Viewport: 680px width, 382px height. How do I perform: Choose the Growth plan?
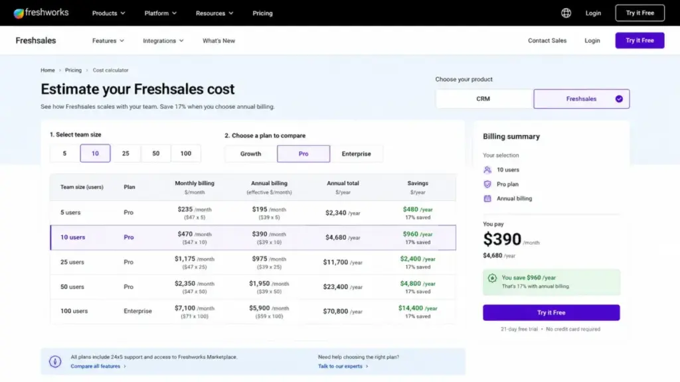(250, 154)
